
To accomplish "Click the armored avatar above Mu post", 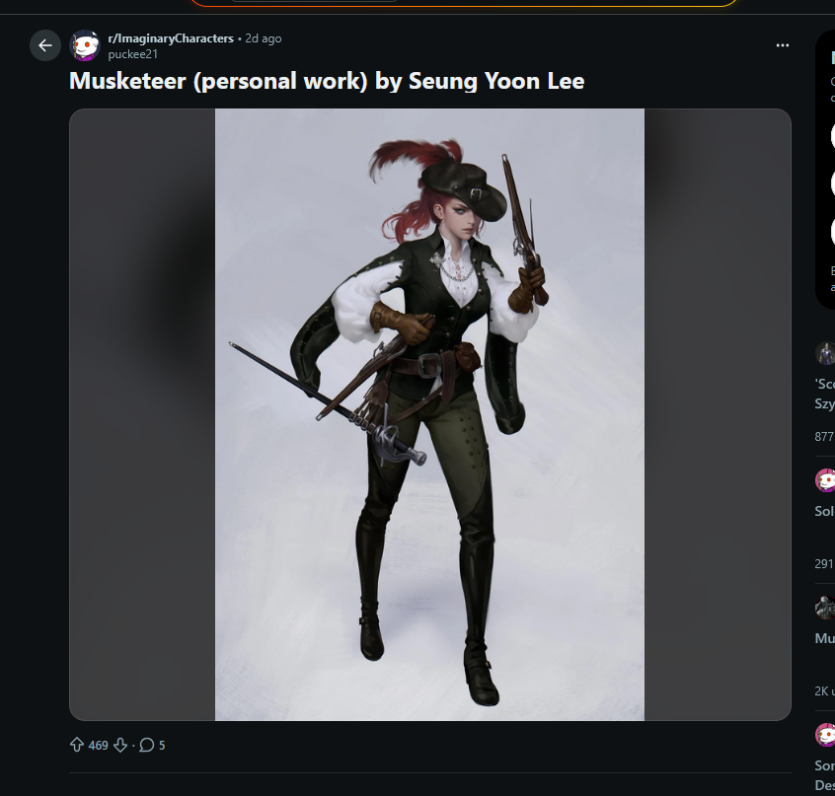I will (825, 607).
